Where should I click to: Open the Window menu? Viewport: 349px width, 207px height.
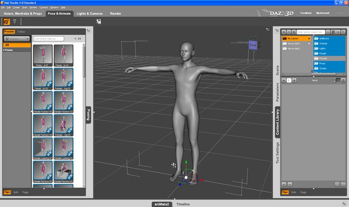pos(54,7)
